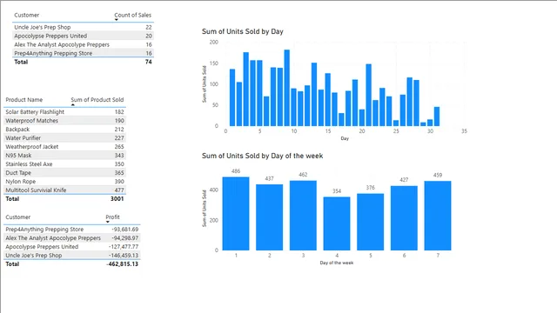Click the Day axis title on daily chart
This screenshot has width=557, height=313.
(345, 138)
